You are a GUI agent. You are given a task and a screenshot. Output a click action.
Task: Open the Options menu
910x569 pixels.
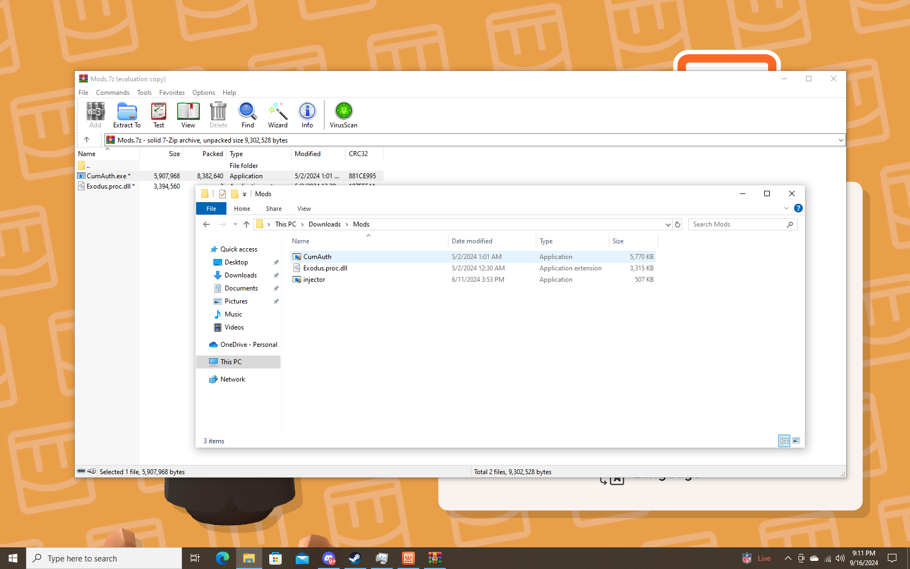click(204, 93)
